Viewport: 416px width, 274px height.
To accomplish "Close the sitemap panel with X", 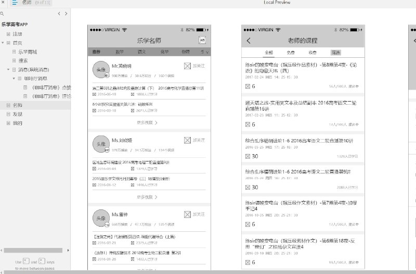I will pos(3,3).
